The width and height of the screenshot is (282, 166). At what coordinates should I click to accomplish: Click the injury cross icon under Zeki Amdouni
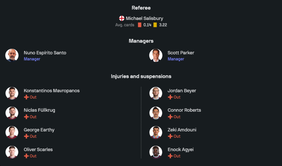pyautogui.click(x=170, y=136)
